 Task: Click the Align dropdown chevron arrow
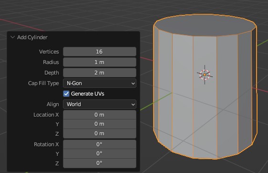pyautogui.click(x=133, y=105)
